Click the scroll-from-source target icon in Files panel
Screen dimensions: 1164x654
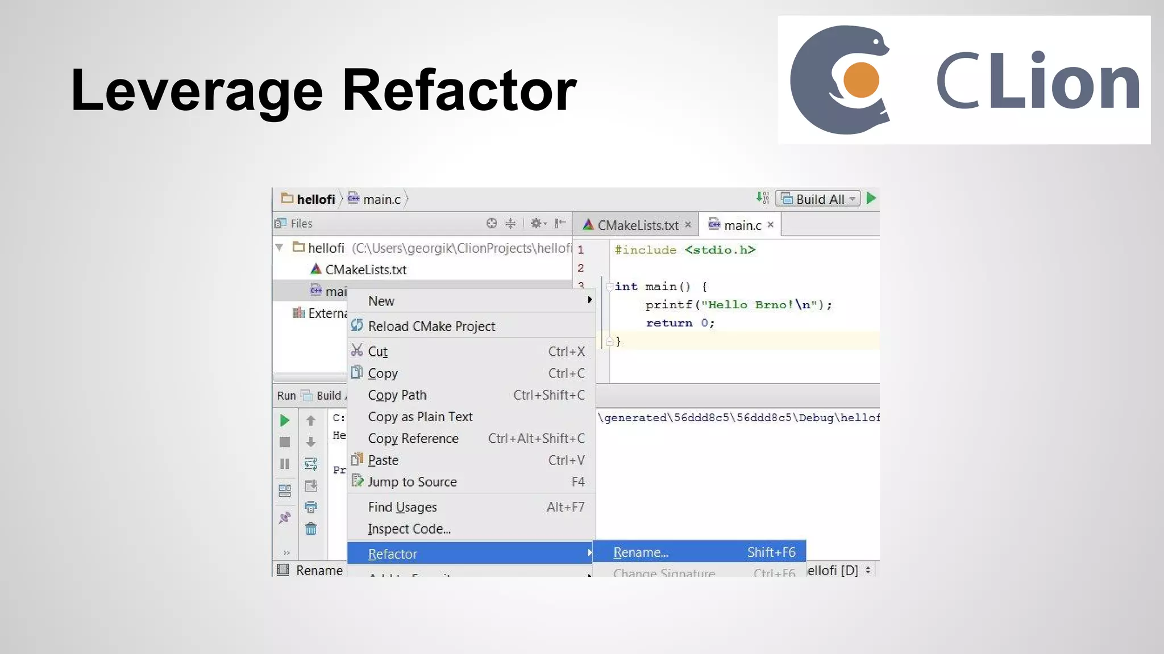(492, 224)
